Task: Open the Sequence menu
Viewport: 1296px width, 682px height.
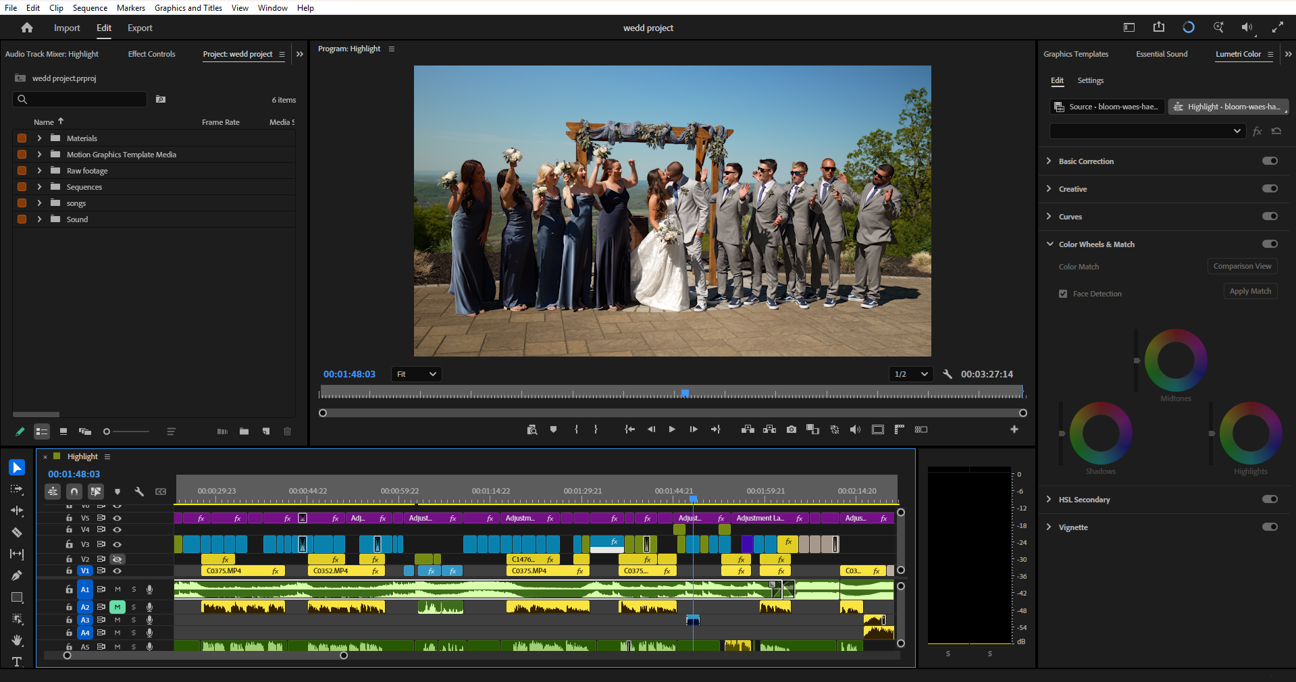Action: pyautogui.click(x=90, y=8)
